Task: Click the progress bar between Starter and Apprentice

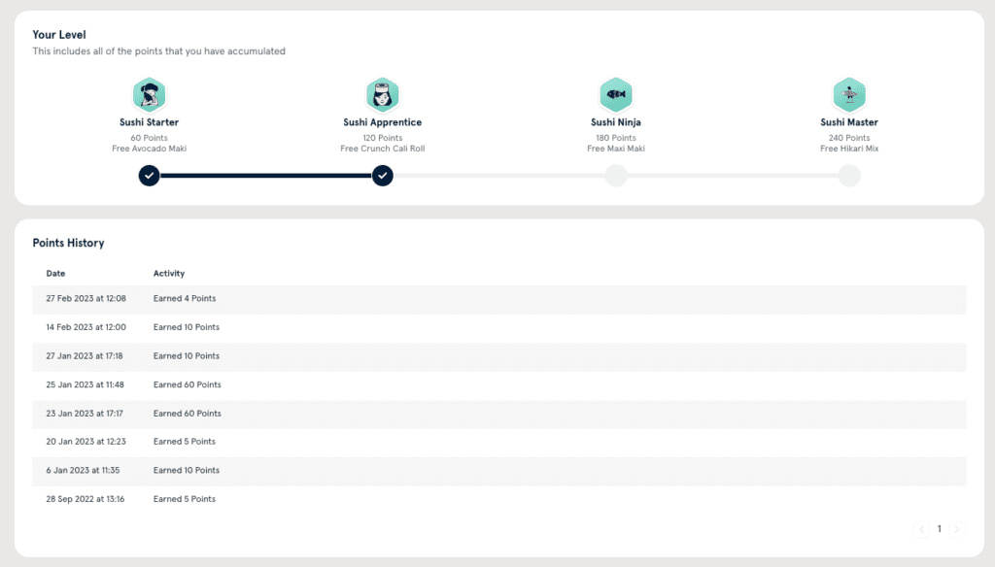Action: point(265,176)
